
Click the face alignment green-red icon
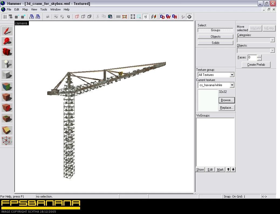tap(154, 17)
